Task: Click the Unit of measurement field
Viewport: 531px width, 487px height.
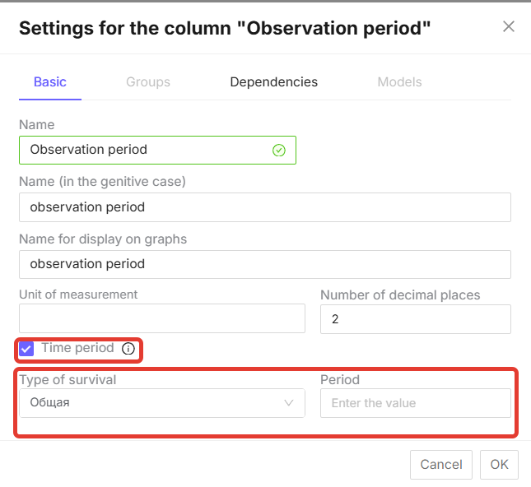Action: click(x=161, y=319)
